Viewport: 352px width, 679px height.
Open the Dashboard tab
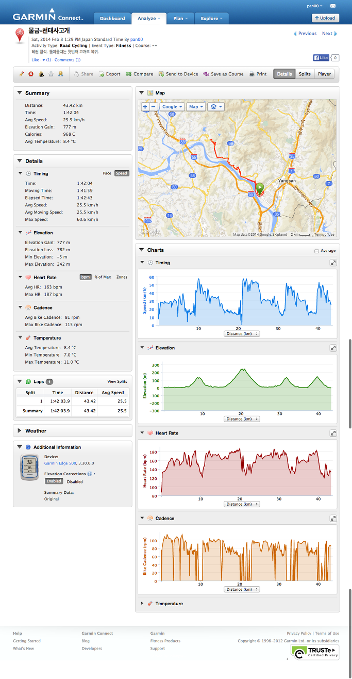pyautogui.click(x=112, y=19)
